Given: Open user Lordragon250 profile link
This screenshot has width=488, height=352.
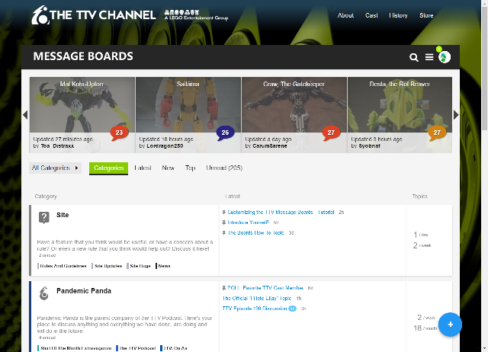Looking at the screenshot, I should [165, 146].
